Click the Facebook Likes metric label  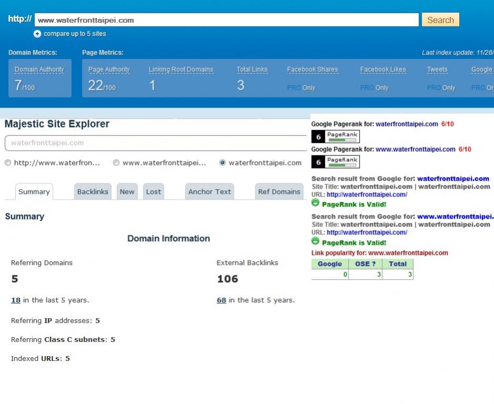click(383, 70)
